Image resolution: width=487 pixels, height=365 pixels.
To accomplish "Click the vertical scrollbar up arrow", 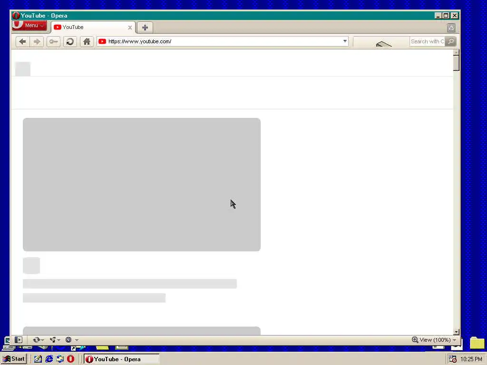I will pos(456,52).
